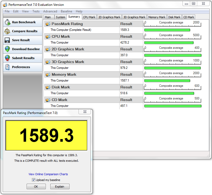Click the Run Benchmark button label
Image resolution: width=212 pixels, height=195 pixels.
24,22
